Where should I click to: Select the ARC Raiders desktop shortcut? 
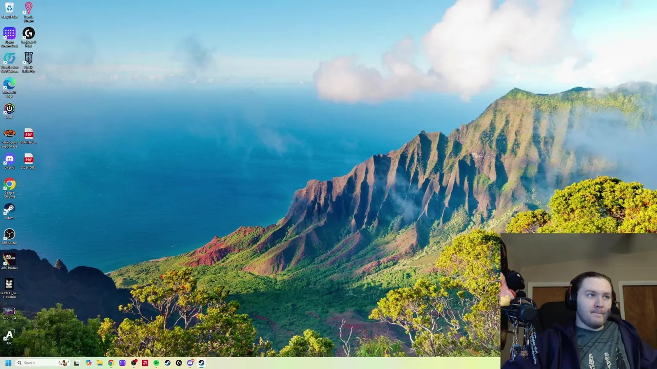click(x=9, y=261)
